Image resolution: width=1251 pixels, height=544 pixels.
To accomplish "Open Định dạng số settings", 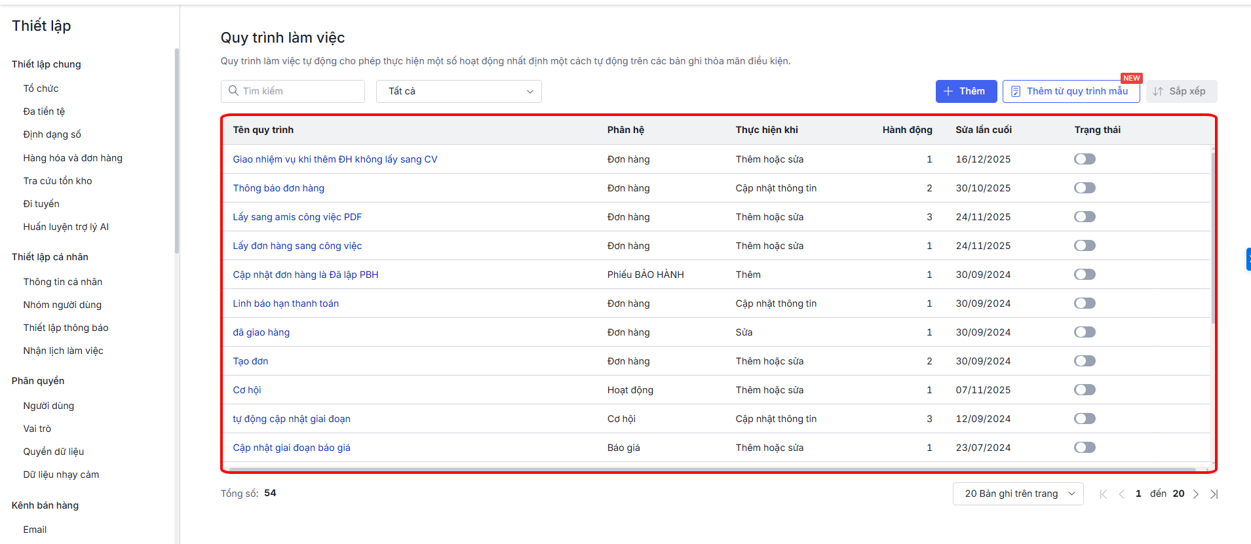I will tap(52, 134).
